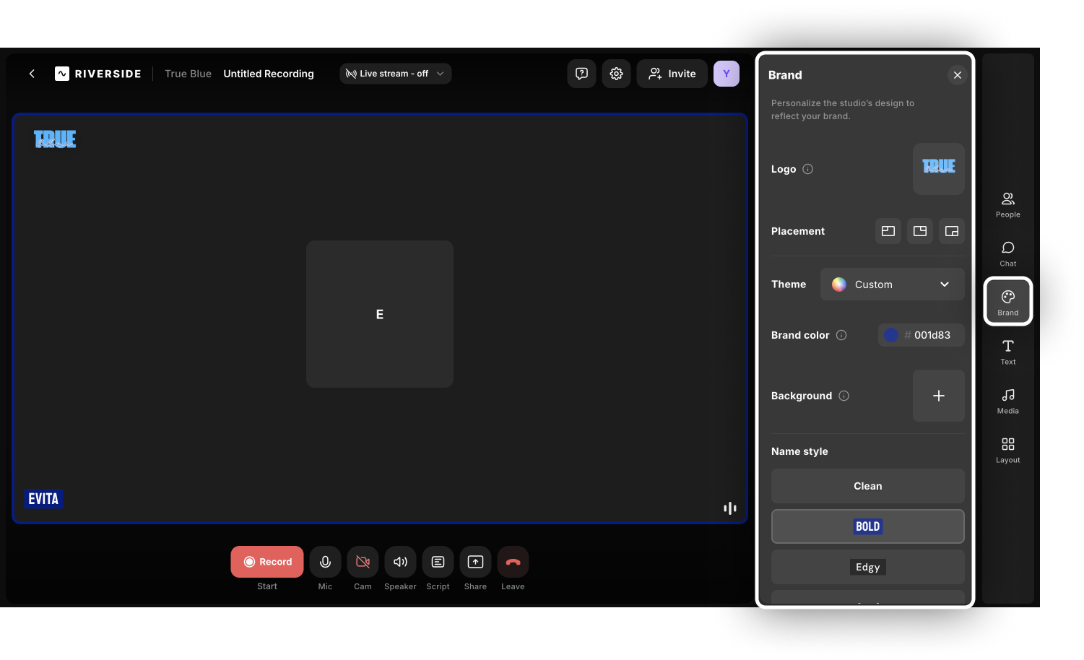Click the Share screen icon
Viewport: 1084px width, 660px height.
[x=475, y=562]
